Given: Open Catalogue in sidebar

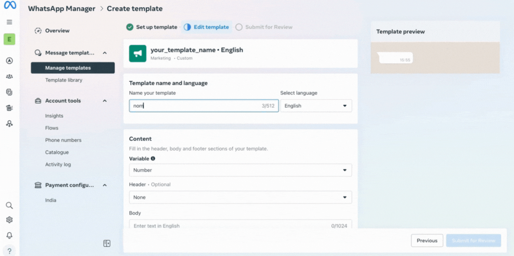Looking at the screenshot, I should (57, 152).
